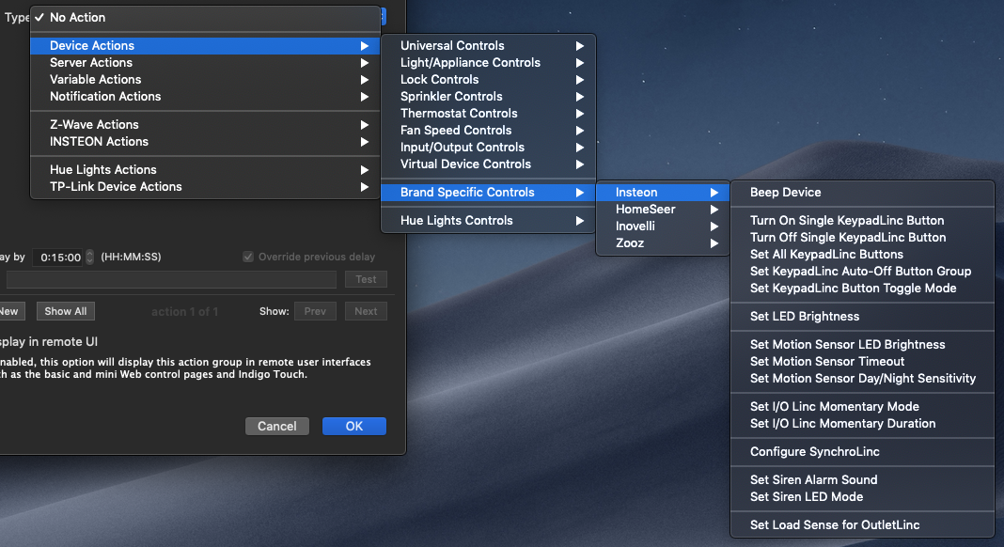The image size is (1004, 547).
Task: Click the delay time field 0:15:00
Action: pyautogui.click(x=58, y=257)
